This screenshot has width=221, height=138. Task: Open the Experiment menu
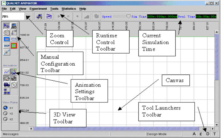click(38, 9)
